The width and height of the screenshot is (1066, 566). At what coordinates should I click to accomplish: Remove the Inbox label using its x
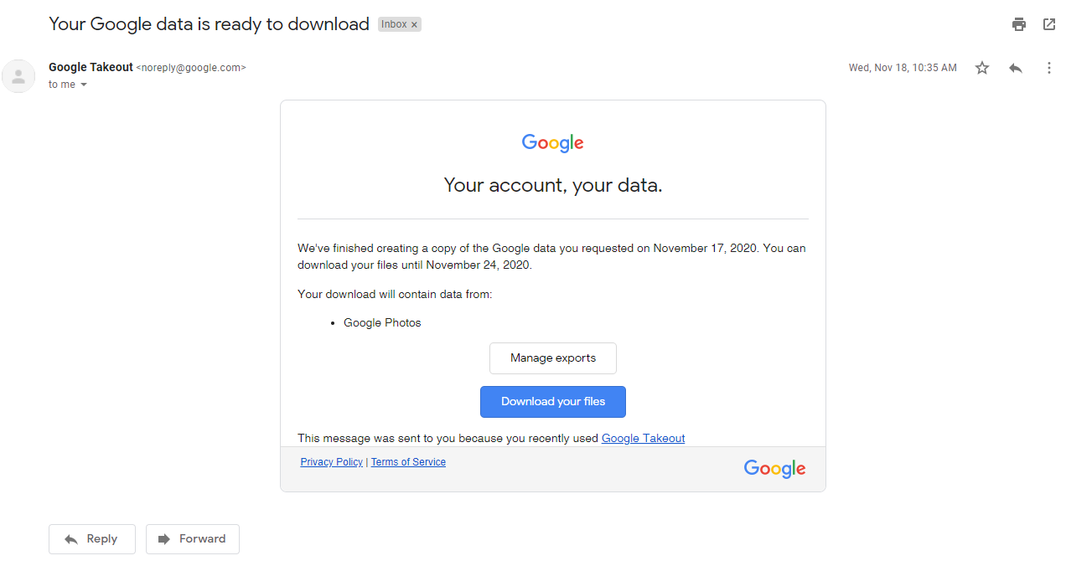[414, 25]
